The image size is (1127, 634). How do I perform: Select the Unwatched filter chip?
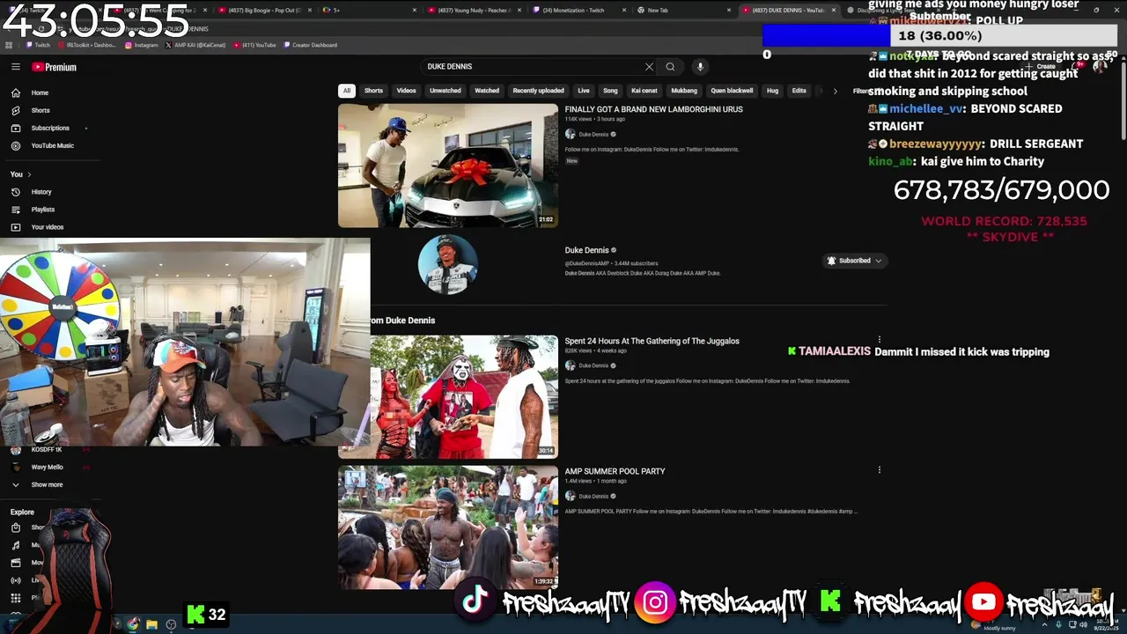[446, 91]
